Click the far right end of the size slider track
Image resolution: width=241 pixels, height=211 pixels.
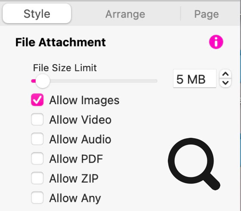click(x=155, y=81)
